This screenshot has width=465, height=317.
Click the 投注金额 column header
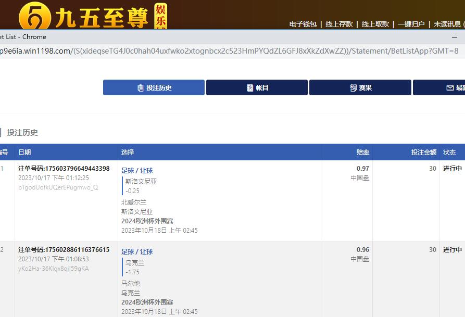tap(423, 153)
